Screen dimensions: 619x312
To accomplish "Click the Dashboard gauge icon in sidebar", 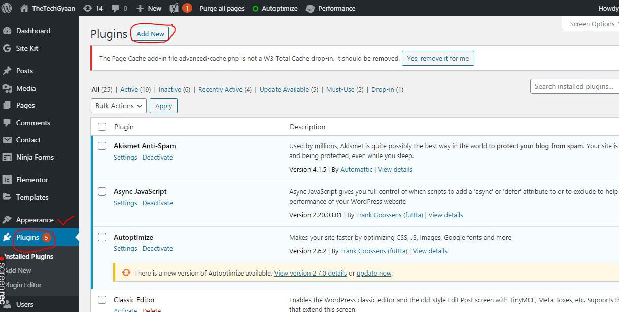I will [x=7, y=31].
